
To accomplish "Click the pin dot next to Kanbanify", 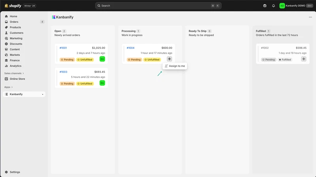I will pos(43,94).
